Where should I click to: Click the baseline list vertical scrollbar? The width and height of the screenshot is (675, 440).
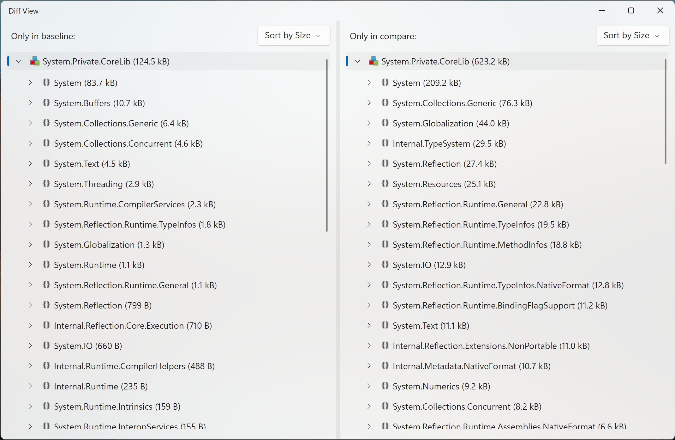(x=327, y=145)
